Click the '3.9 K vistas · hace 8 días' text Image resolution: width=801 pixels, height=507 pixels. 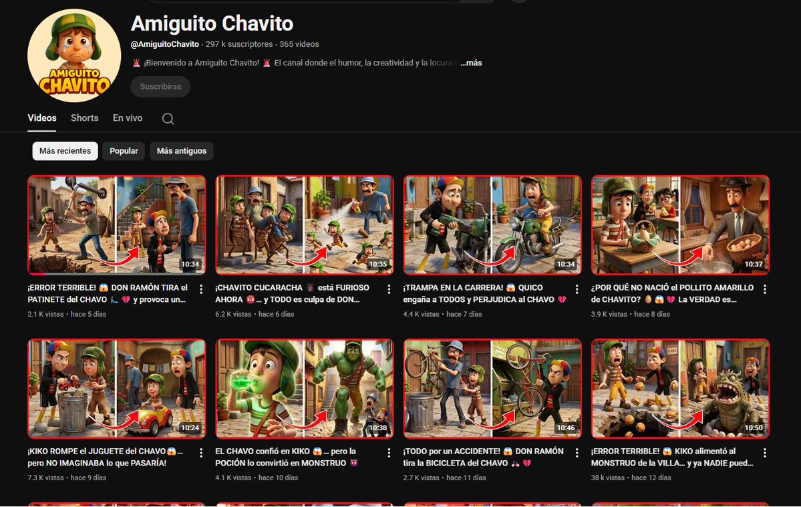631,314
